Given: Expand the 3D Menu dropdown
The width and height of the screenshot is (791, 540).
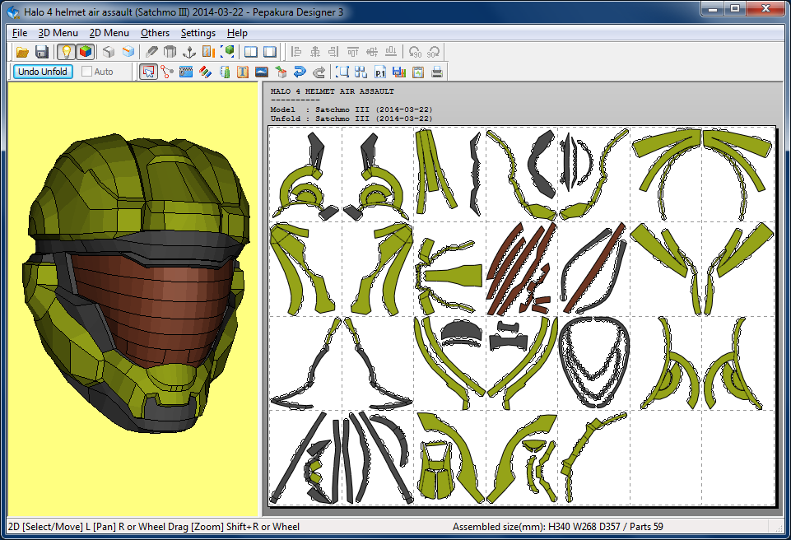Looking at the screenshot, I should 58,33.
